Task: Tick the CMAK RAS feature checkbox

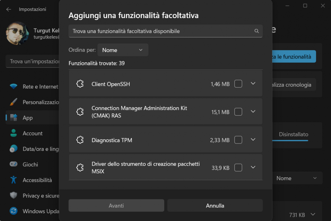Action: 238,112
